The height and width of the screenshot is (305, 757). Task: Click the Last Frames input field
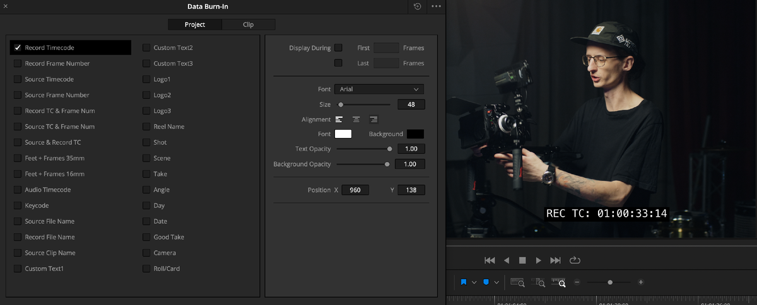386,63
